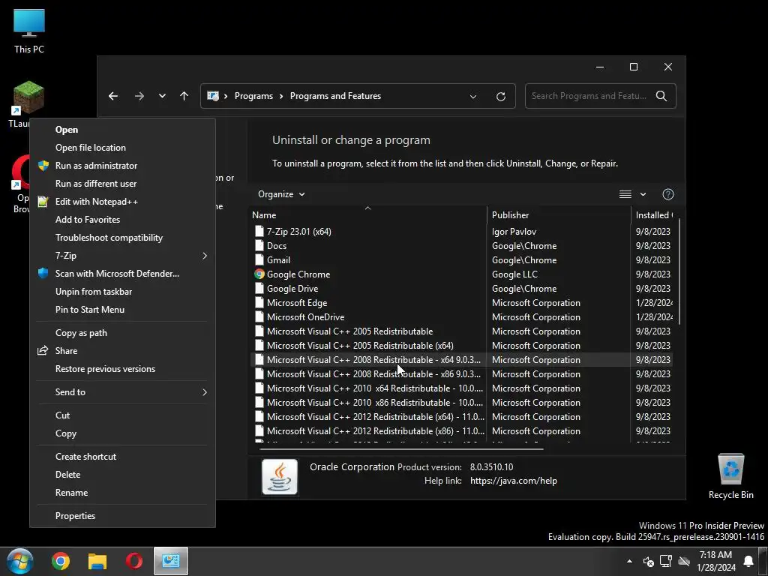Select Microsoft OneDrive entry
This screenshot has height=576, width=768.
click(461, 317)
